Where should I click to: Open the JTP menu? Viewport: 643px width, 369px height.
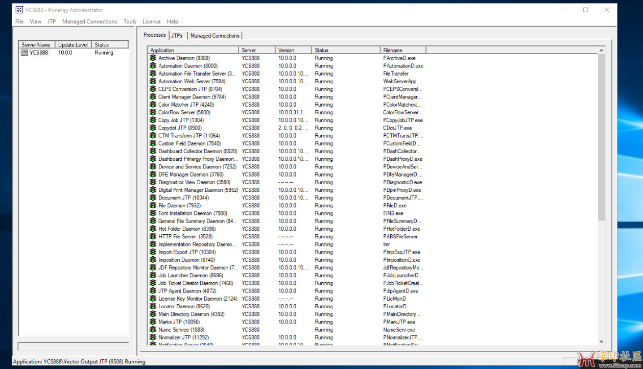pyautogui.click(x=52, y=21)
